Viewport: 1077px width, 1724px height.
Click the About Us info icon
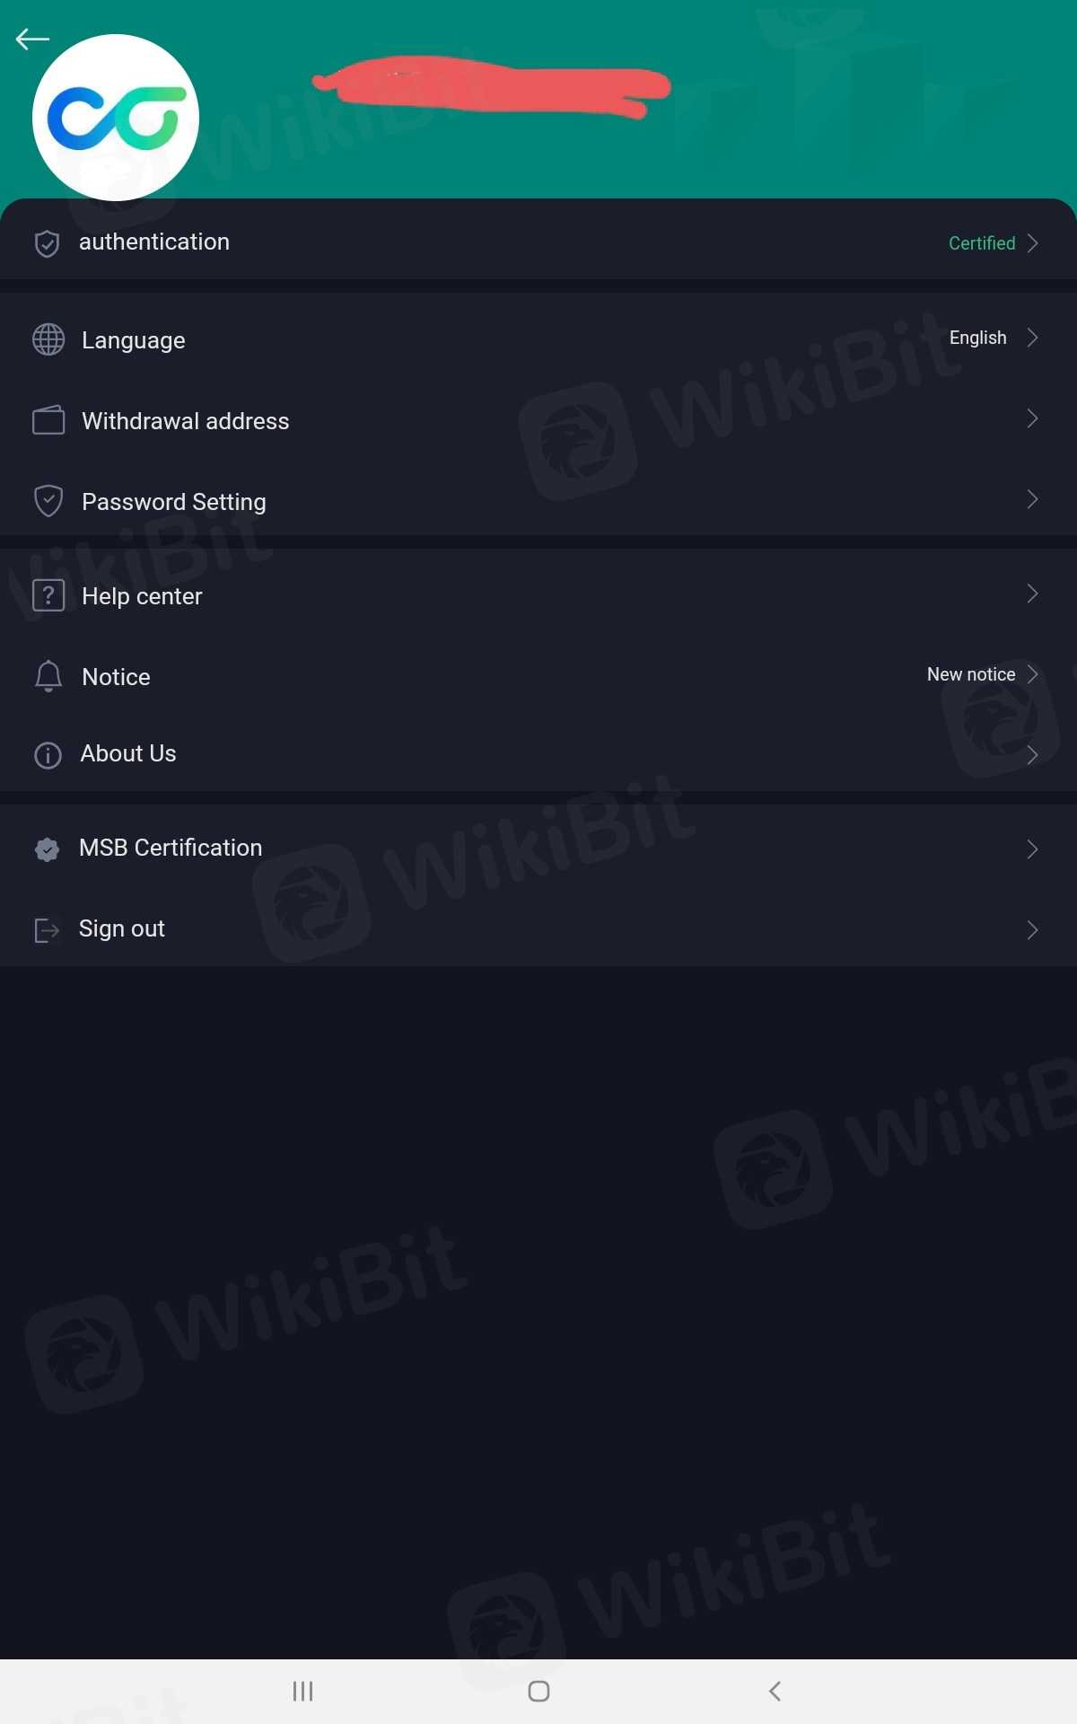click(48, 755)
